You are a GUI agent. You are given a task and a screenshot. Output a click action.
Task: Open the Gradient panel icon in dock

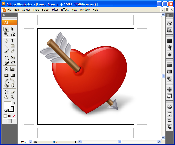[x=169, y=72]
